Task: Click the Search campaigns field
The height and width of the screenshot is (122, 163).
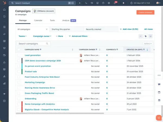Action: [x=32, y=44]
